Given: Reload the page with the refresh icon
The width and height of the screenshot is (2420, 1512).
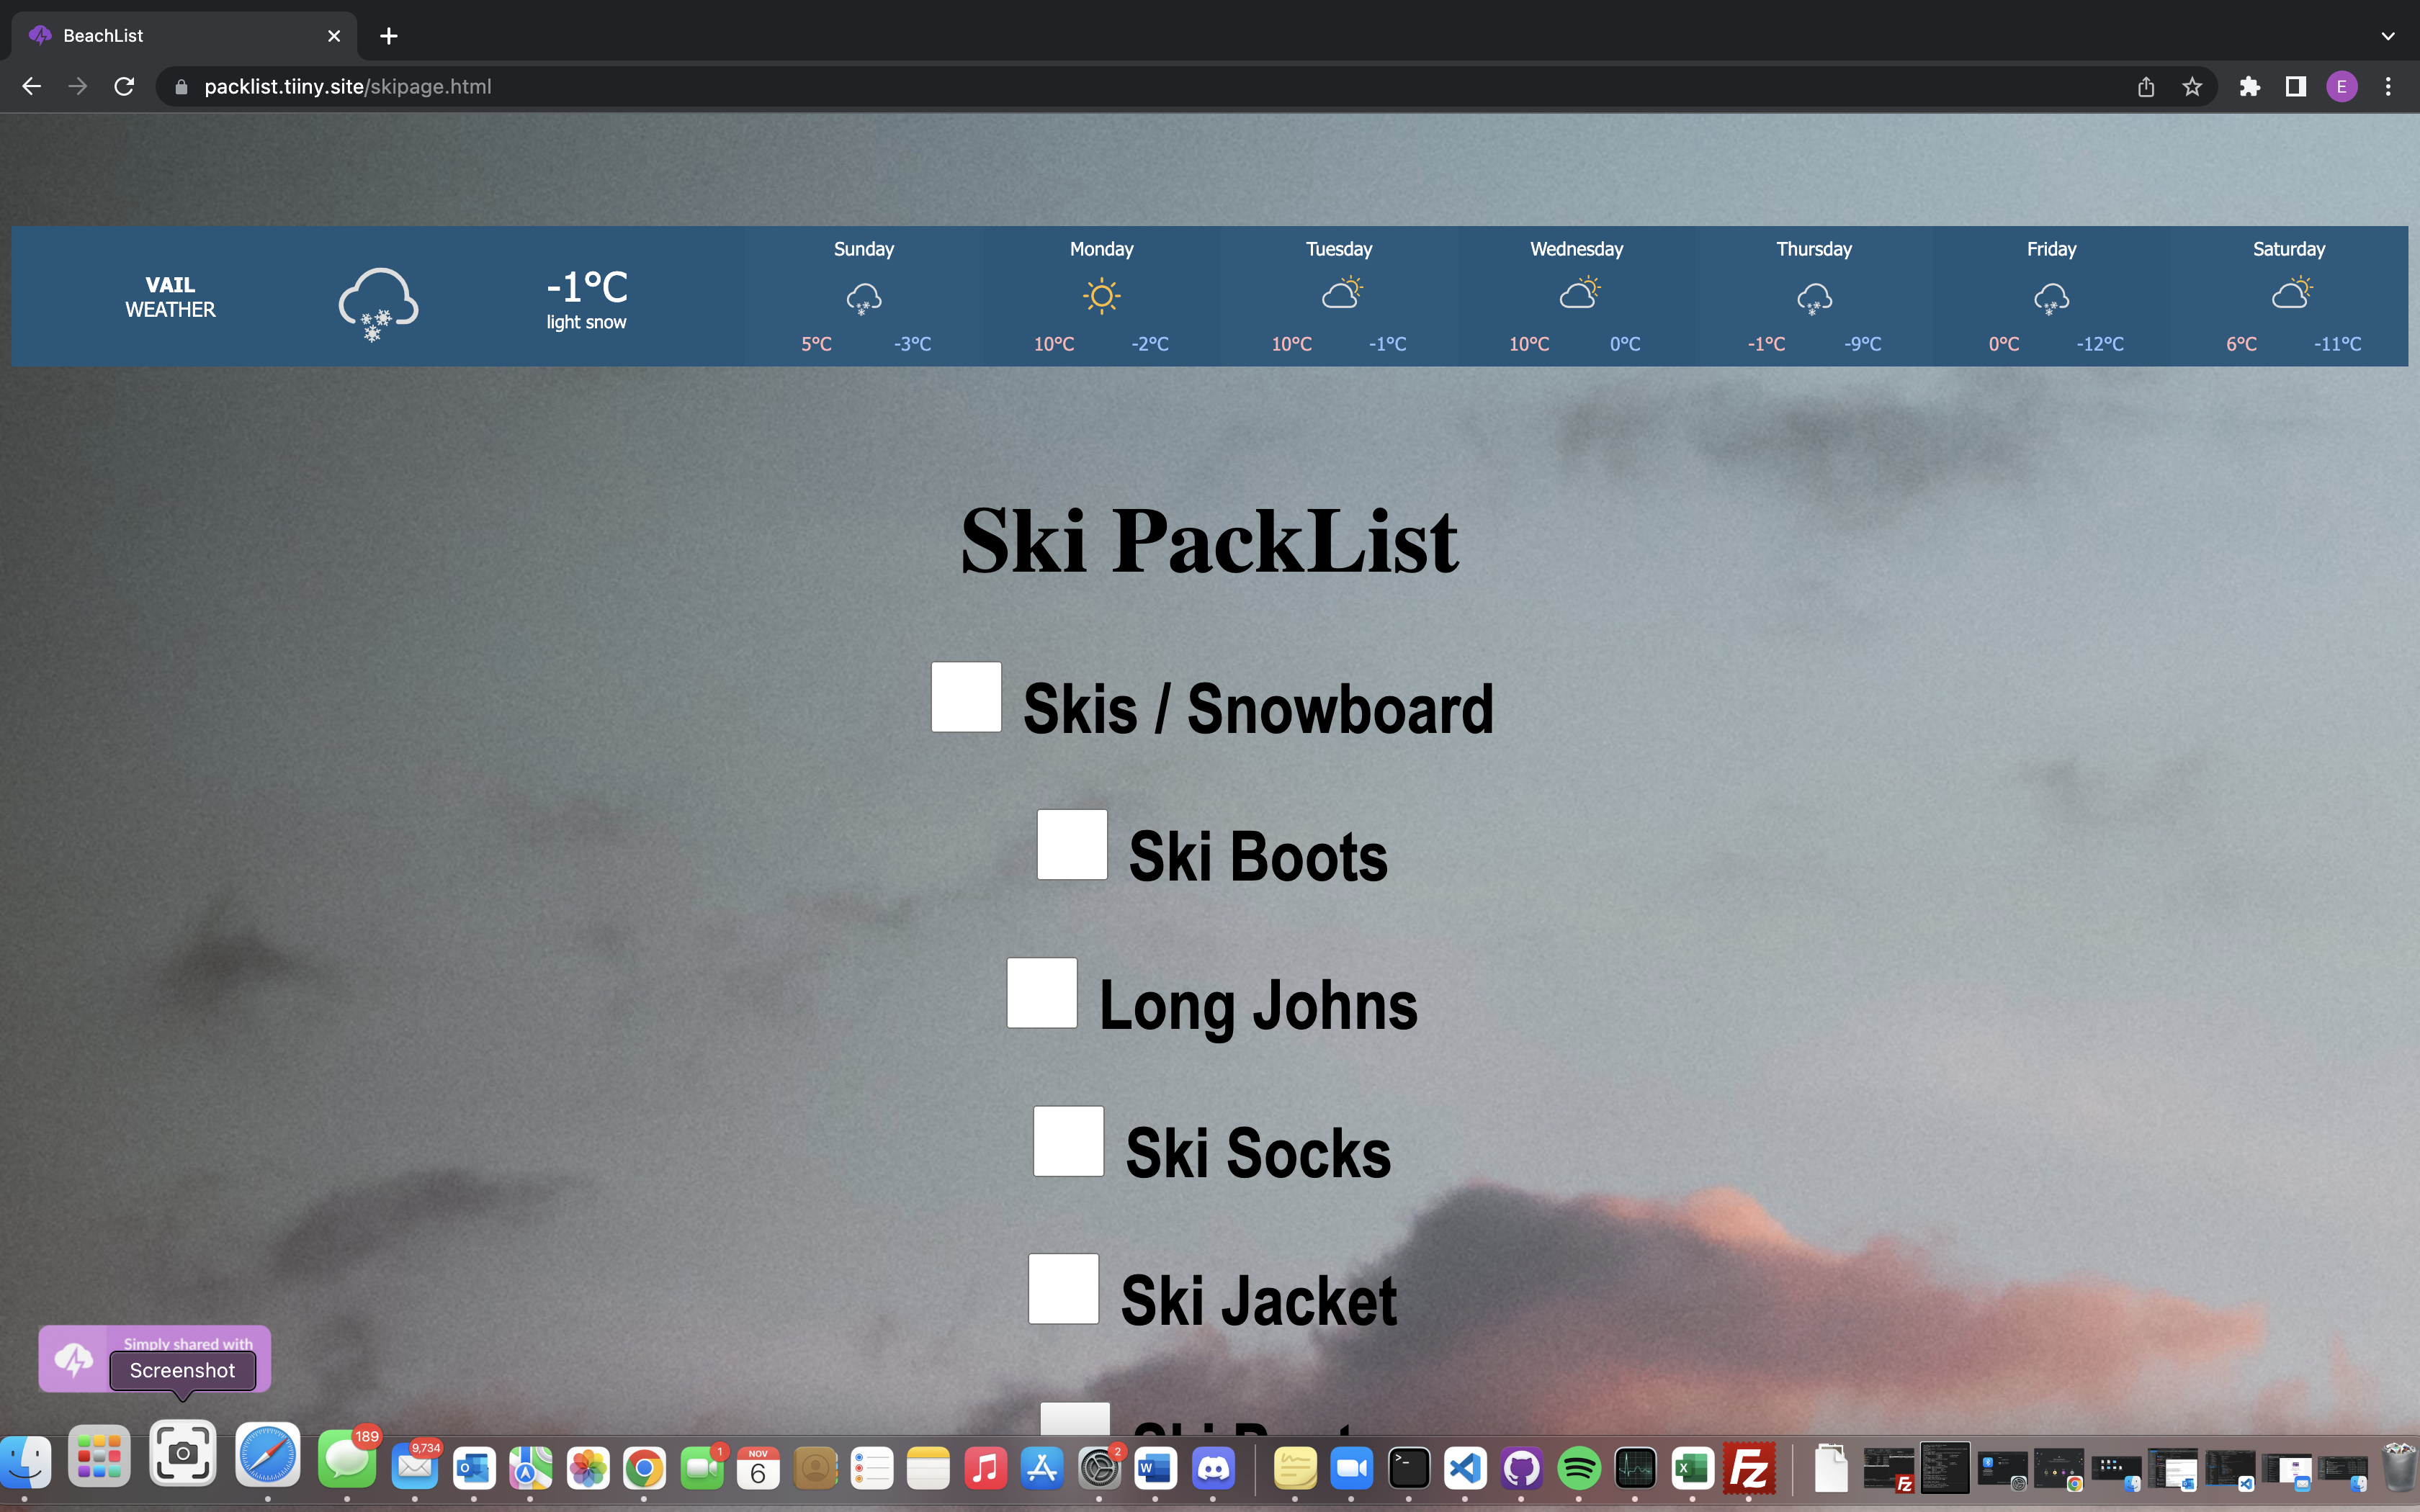Looking at the screenshot, I should click(x=124, y=87).
